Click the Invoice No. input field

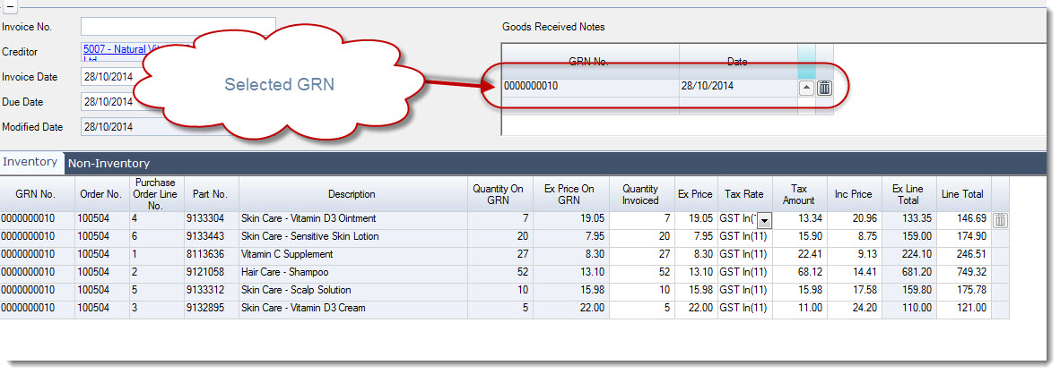[x=178, y=26]
